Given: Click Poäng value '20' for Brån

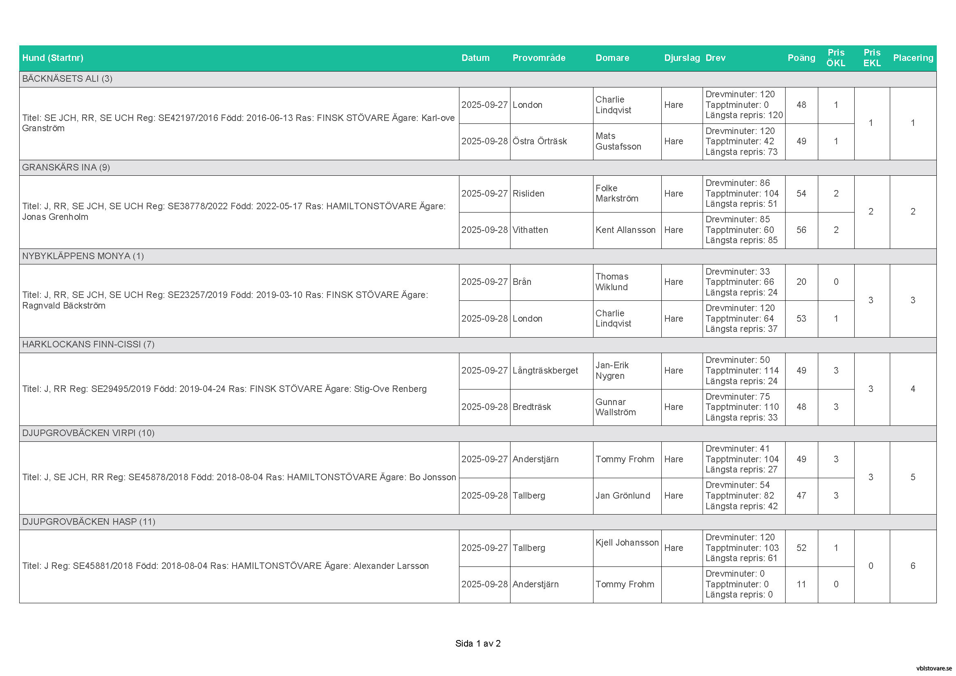Looking at the screenshot, I should pos(801,282).
